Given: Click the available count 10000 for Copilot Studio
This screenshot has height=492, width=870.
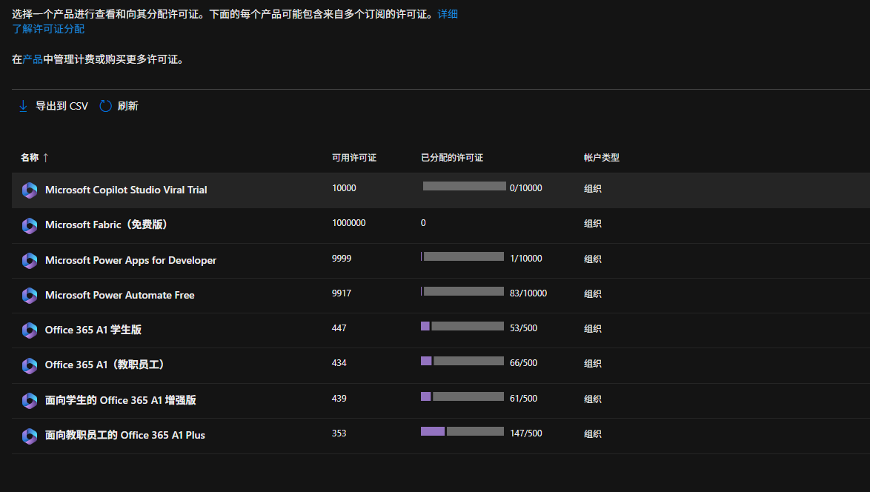Looking at the screenshot, I should 344,188.
